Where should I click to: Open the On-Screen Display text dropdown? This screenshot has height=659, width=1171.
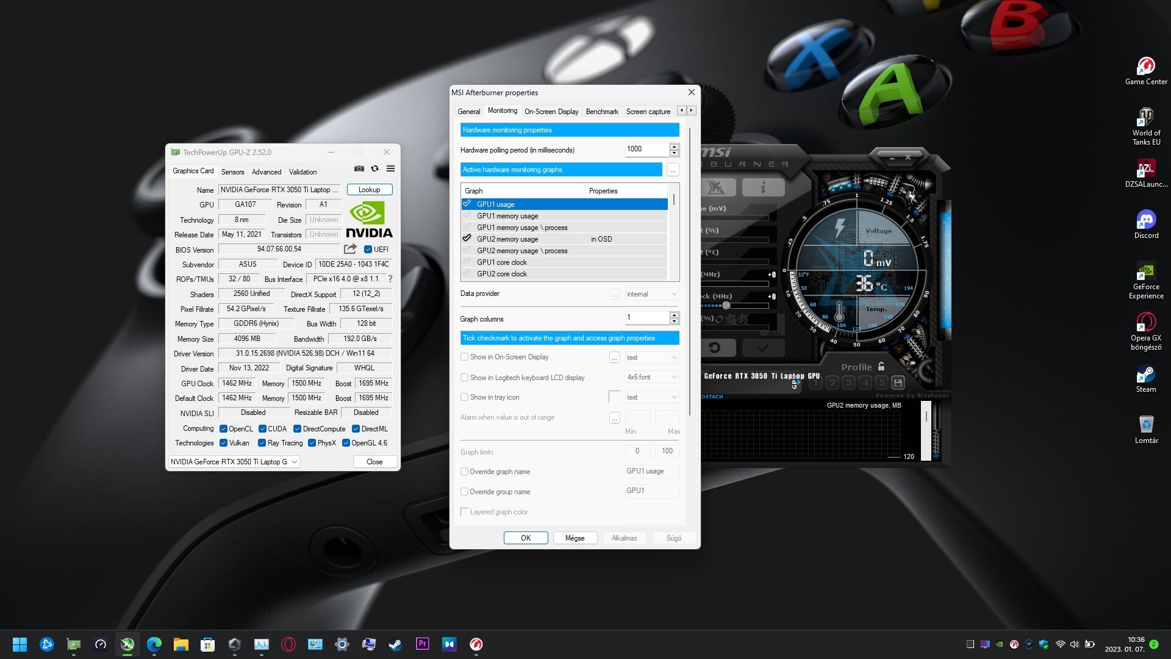point(652,358)
